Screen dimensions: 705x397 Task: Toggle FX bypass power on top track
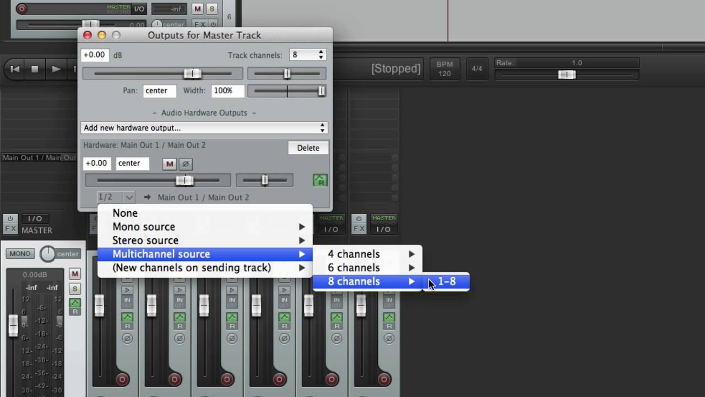click(x=213, y=25)
